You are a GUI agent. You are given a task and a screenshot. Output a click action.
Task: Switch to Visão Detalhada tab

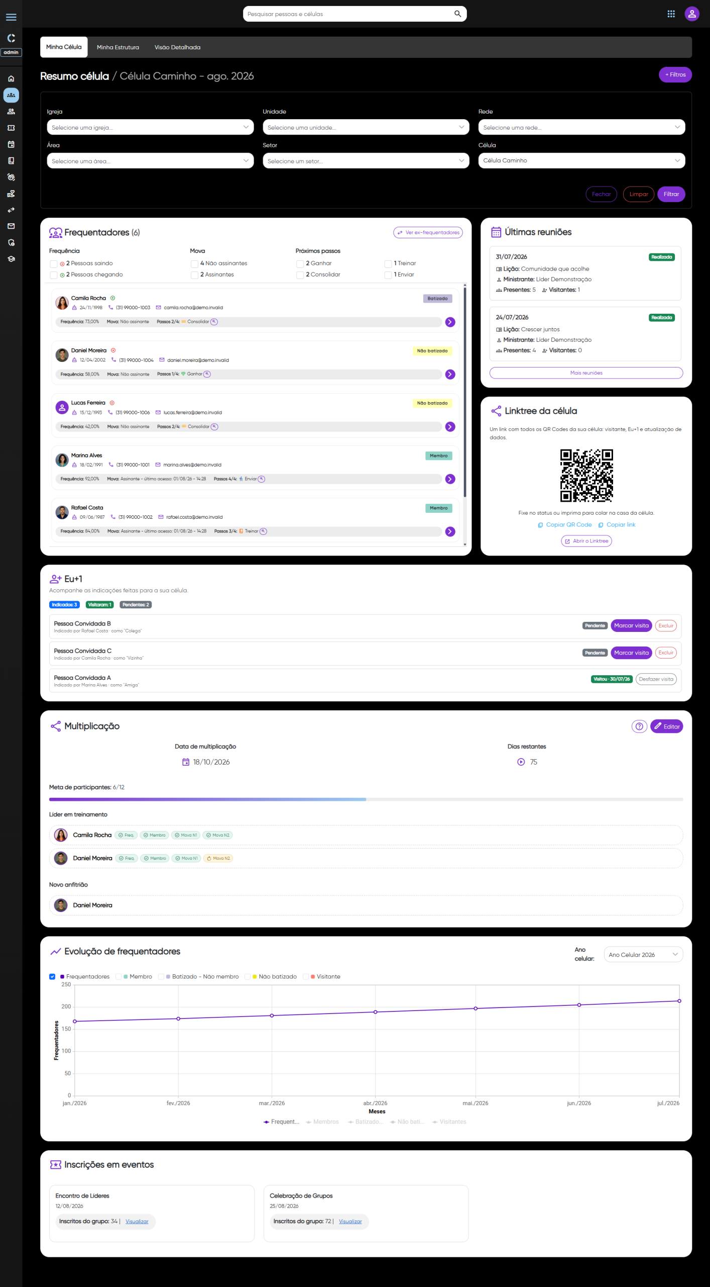tap(177, 47)
